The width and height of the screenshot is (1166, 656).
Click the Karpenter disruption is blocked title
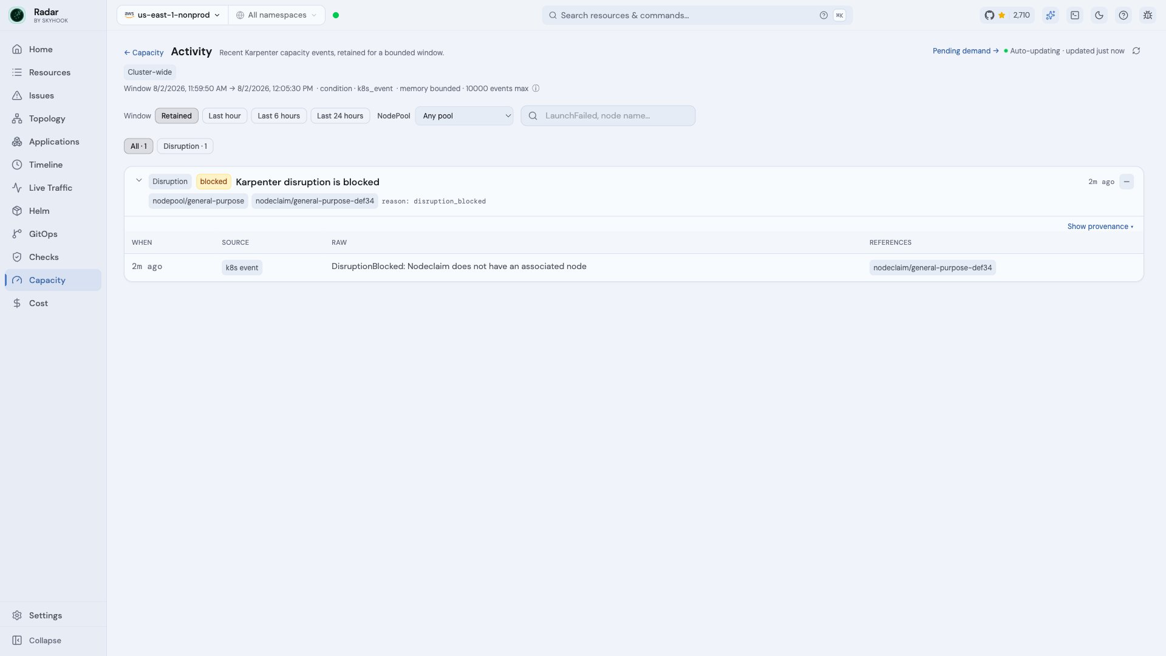click(307, 182)
